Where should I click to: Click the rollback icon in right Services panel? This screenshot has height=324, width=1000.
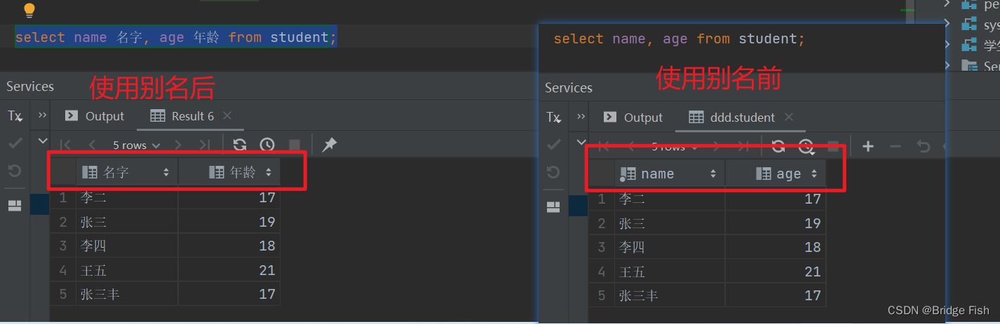(553, 172)
